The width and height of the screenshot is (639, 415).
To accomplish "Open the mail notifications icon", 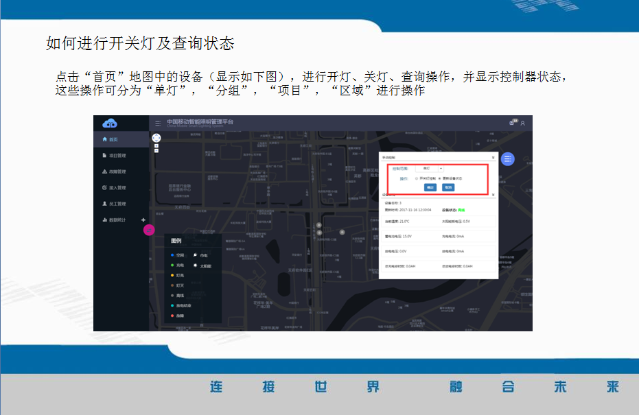I will [x=512, y=123].
